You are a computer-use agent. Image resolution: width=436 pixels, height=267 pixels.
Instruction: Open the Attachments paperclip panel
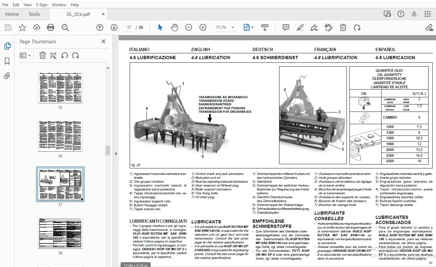(7, 76)
